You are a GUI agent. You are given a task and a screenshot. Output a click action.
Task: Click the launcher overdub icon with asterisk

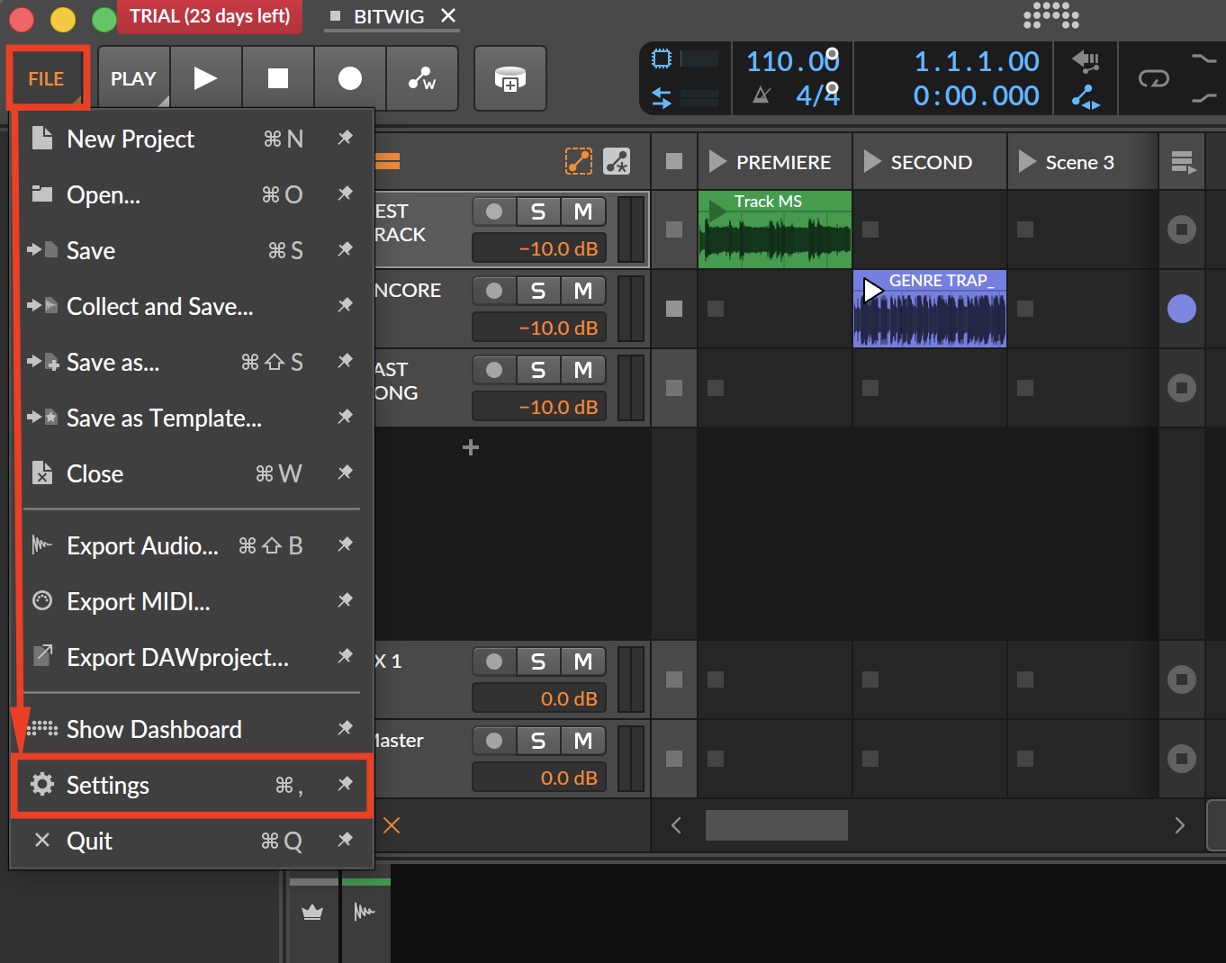point(617,162)
